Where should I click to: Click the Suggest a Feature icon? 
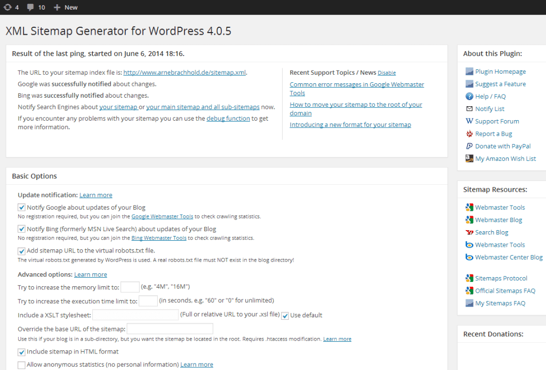pyautogui.click(x=469, y=84)
